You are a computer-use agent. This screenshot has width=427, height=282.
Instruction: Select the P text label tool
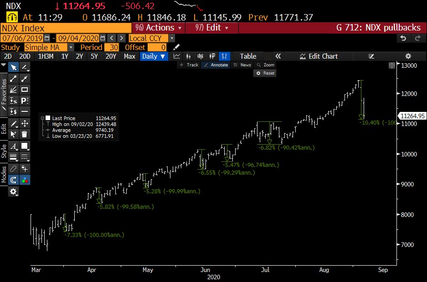coord(25,101)
